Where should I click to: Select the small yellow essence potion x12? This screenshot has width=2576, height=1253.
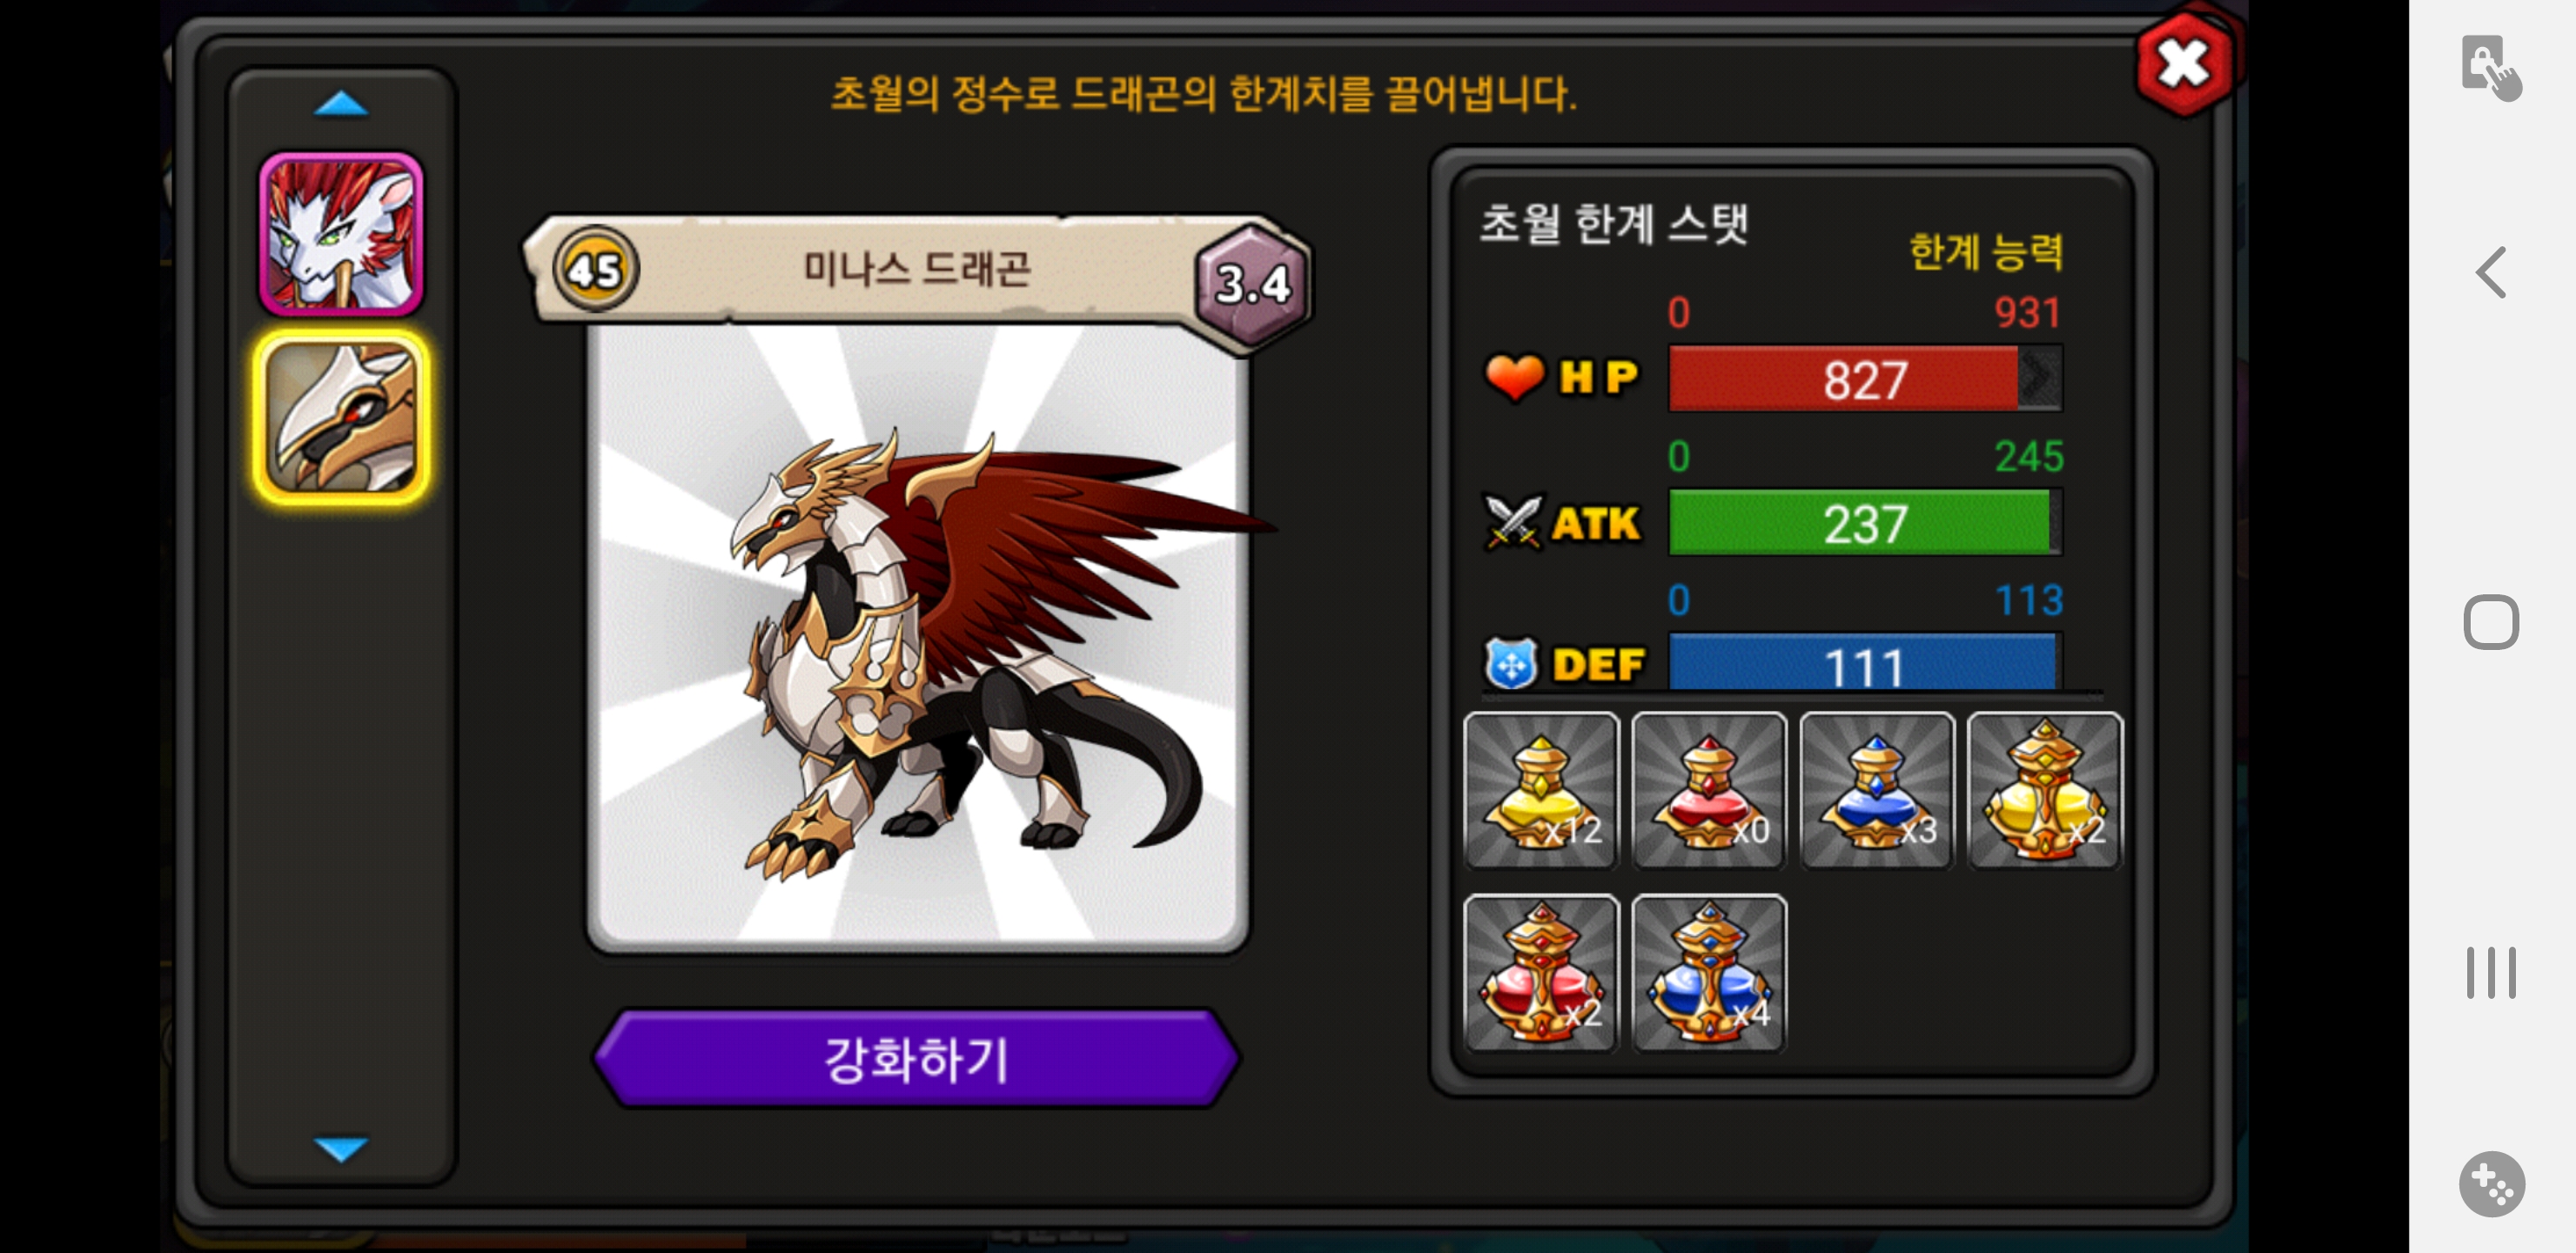1541,790
